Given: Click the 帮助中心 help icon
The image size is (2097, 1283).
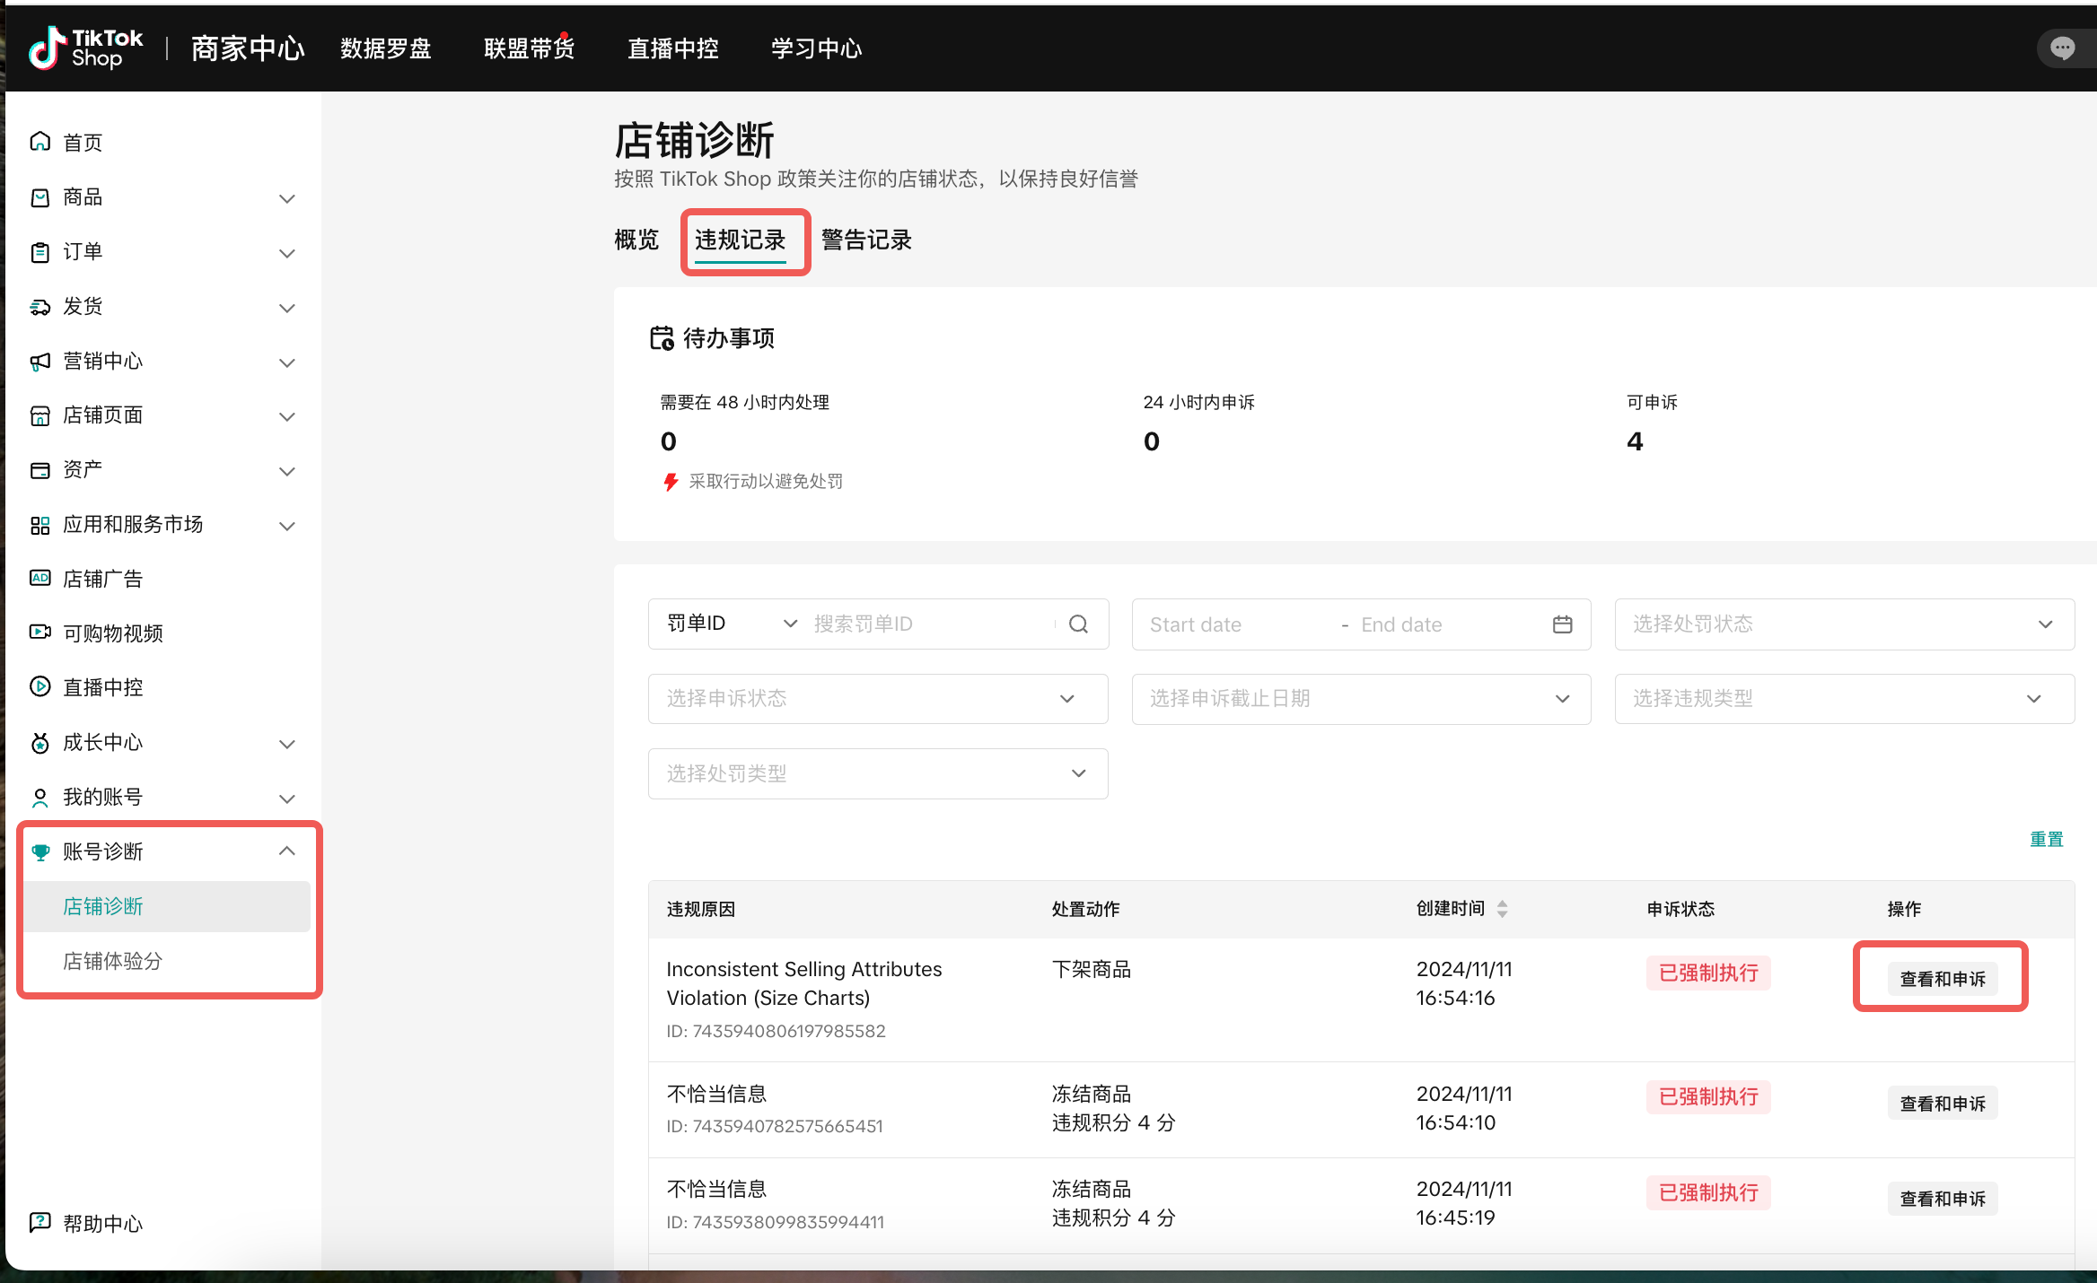Looking at the screenshot, I should [40, 1222].
